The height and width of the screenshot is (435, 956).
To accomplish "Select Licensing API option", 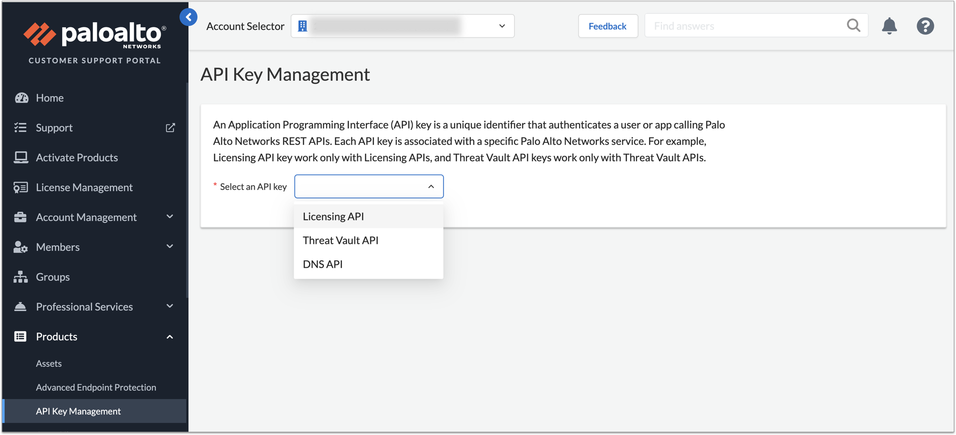I will click(x=333, y=217).
